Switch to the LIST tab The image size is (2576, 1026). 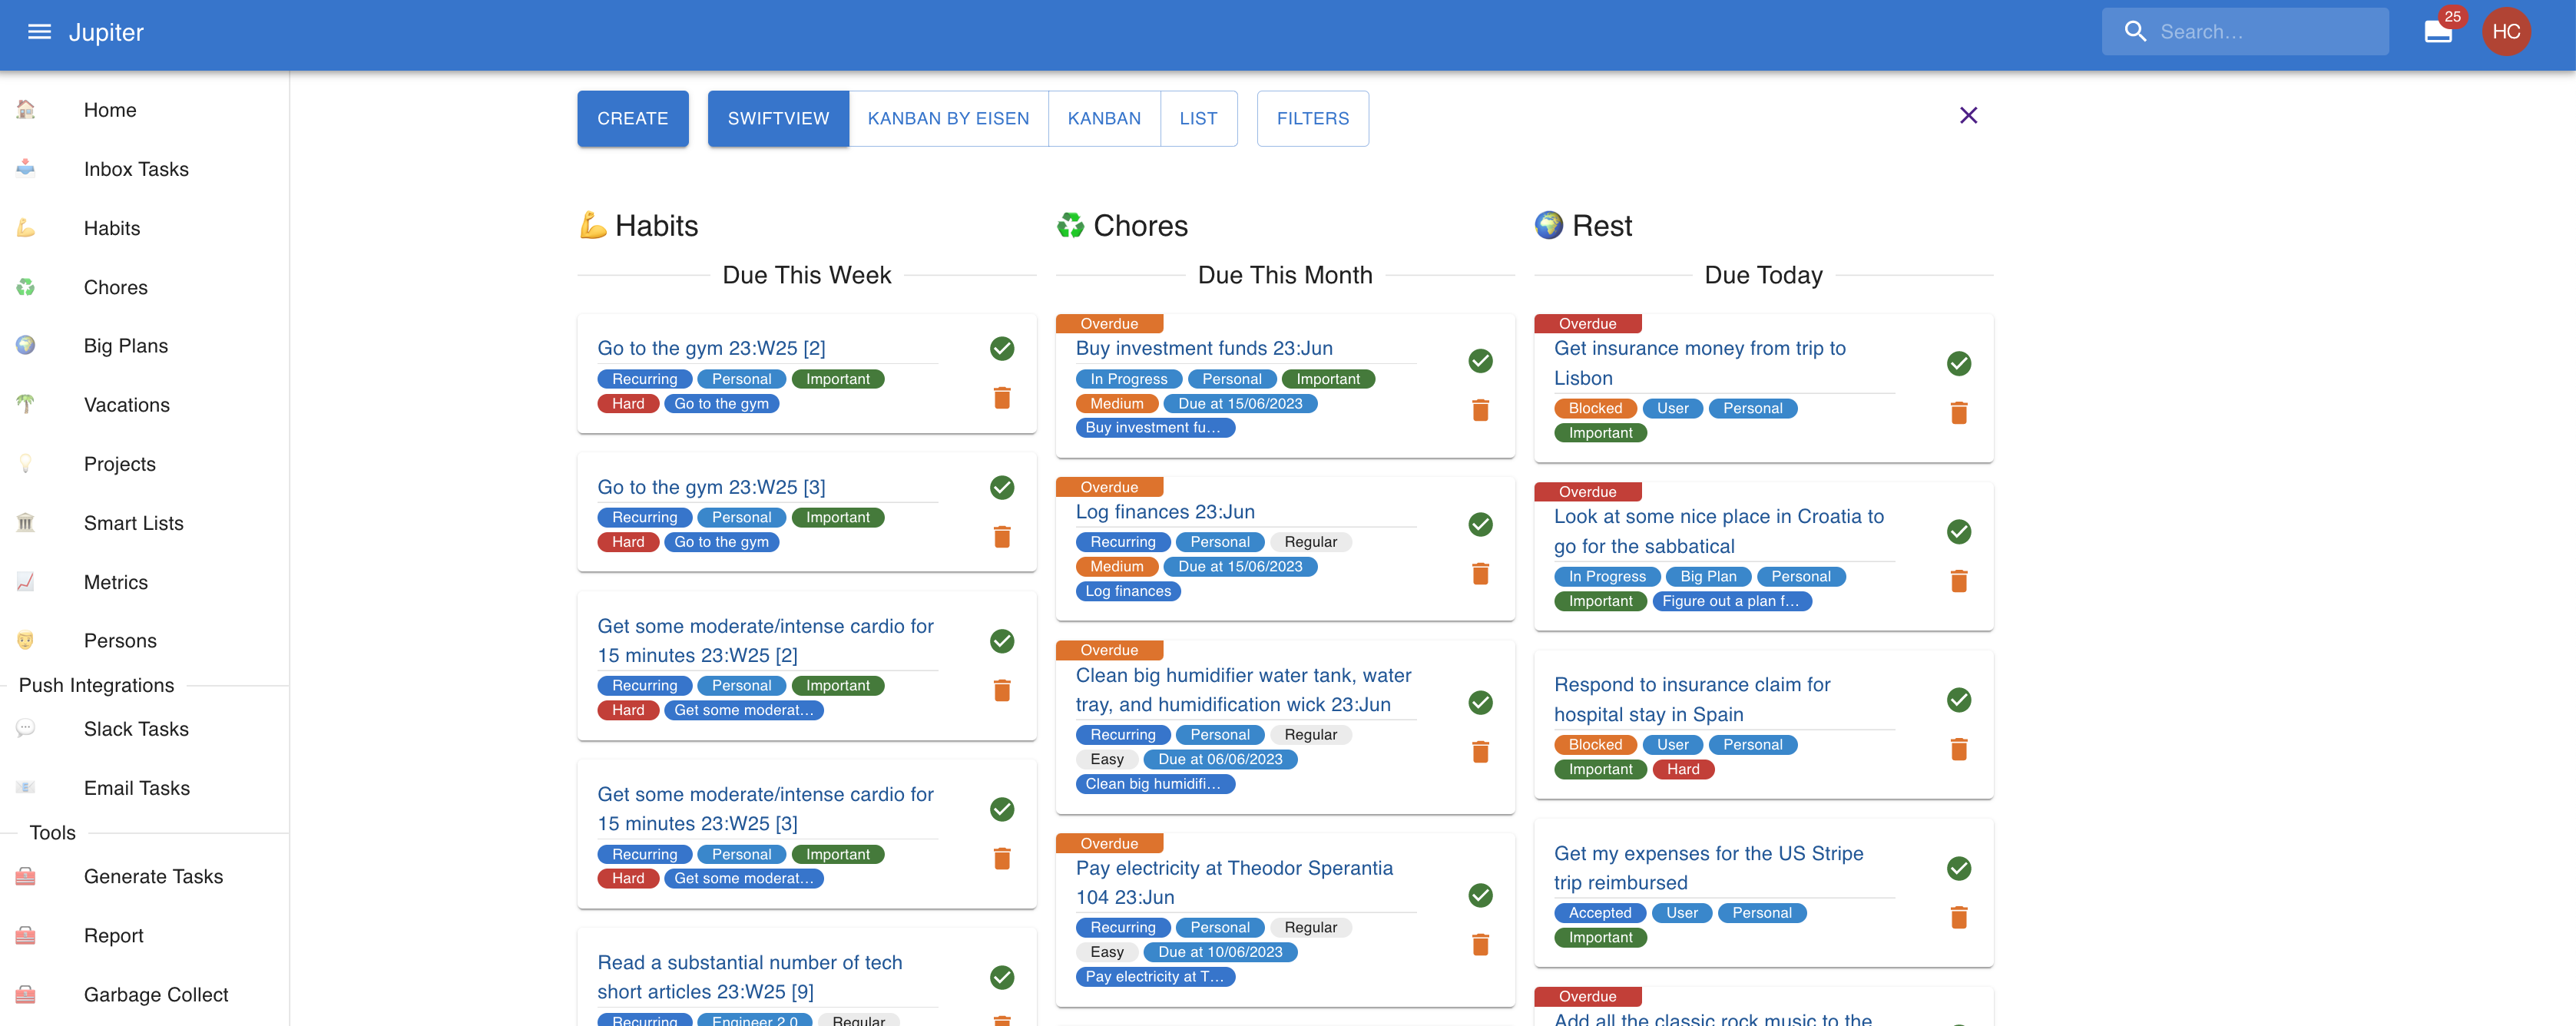pyautogui.click(x=1198, y=118)
